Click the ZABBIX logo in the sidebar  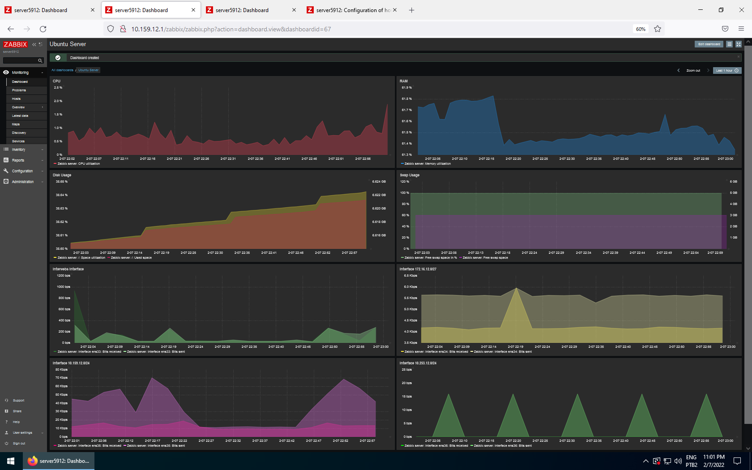tap(15, 44)
